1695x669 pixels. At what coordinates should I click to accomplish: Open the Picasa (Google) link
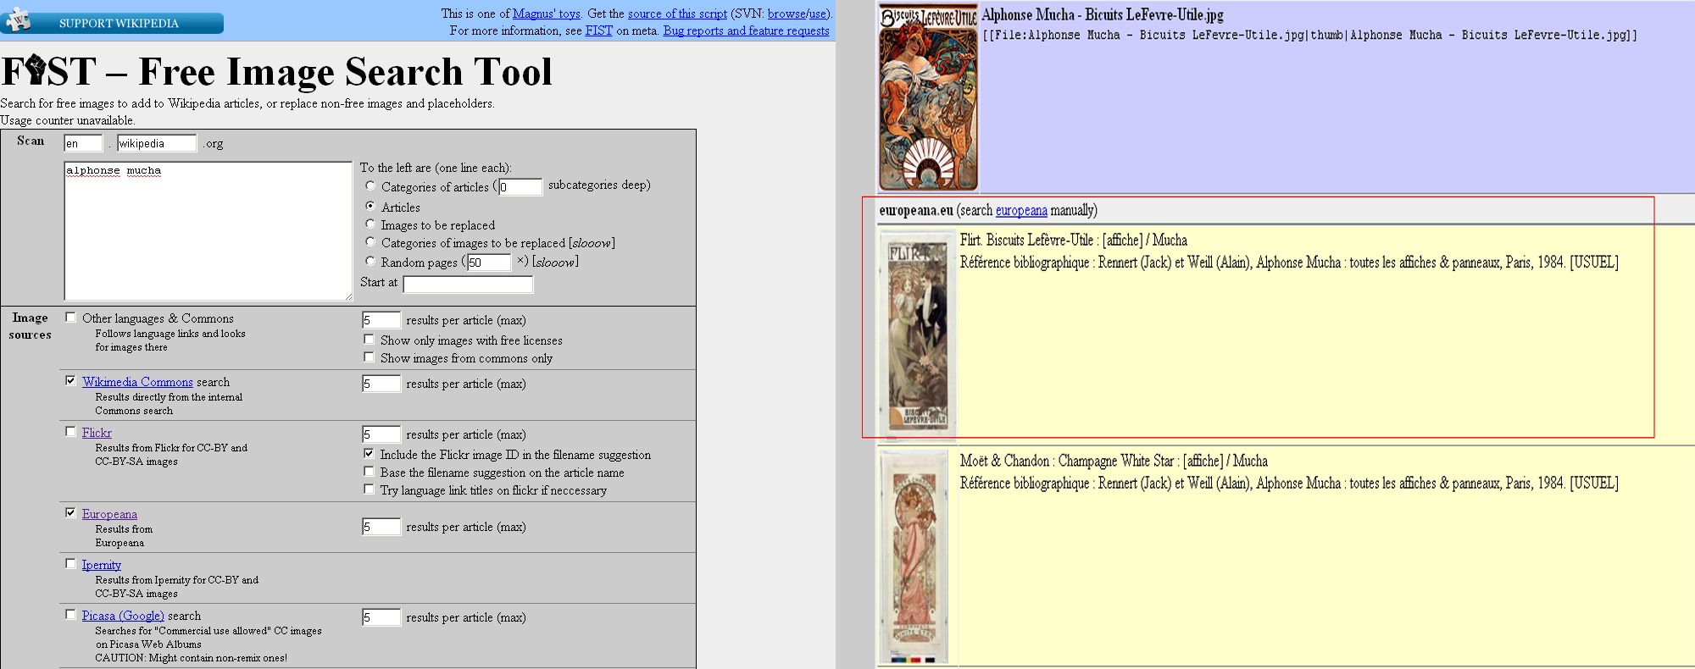(123, 616)
